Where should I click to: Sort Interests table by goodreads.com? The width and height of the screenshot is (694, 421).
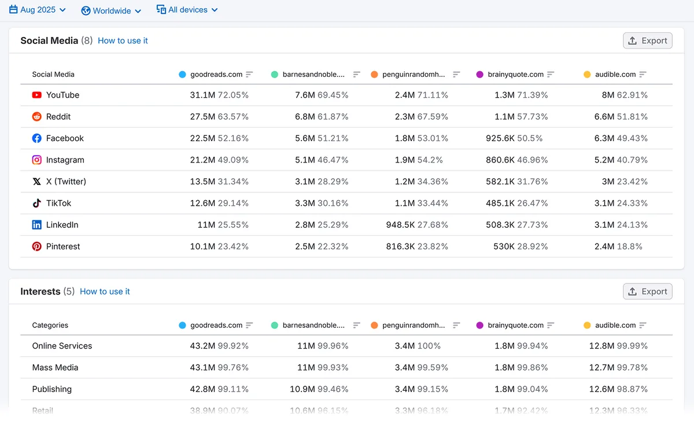(249, 326)
